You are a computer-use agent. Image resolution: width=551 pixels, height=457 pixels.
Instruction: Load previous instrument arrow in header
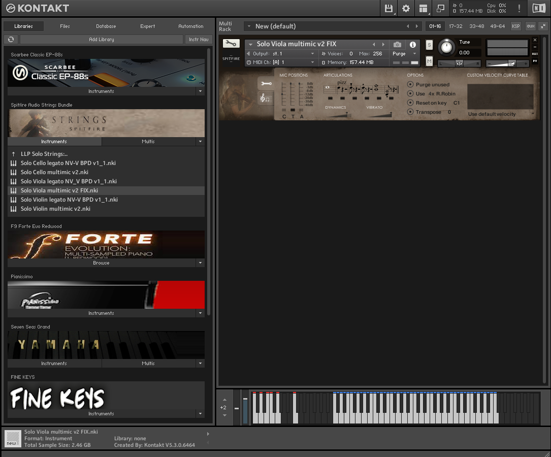click(x=374, y=44)
